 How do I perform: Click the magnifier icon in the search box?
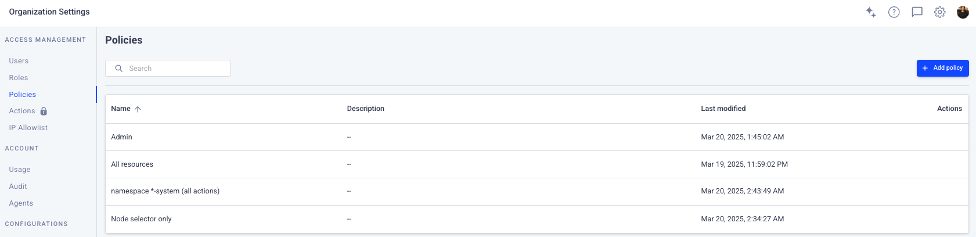click(x=118, y=68)
